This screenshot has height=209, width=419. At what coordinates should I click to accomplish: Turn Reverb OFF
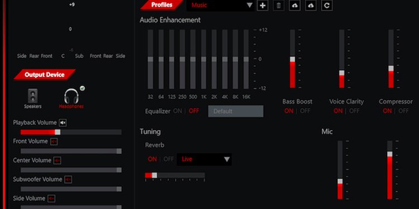click(169, 159)
